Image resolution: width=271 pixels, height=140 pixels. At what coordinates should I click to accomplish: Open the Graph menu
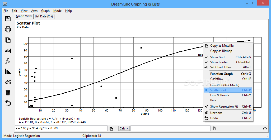[45, 11]
